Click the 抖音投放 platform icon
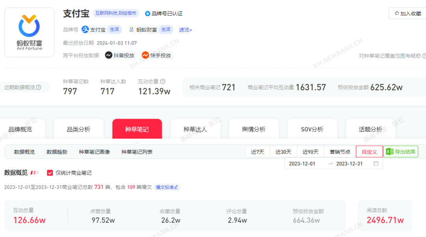This screenshot has width=426, height=237. click(109, 55)
